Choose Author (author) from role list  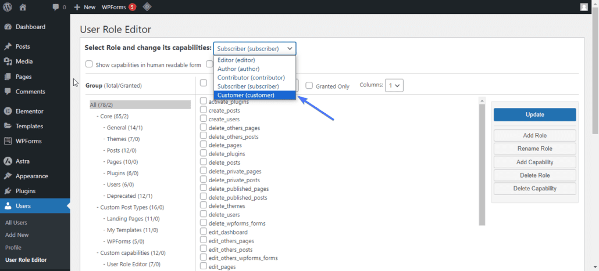point(254,69)
